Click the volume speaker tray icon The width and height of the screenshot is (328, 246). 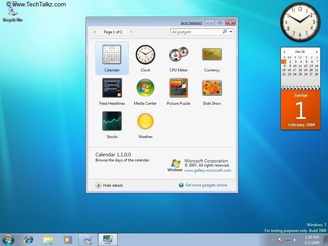[296, 240]
